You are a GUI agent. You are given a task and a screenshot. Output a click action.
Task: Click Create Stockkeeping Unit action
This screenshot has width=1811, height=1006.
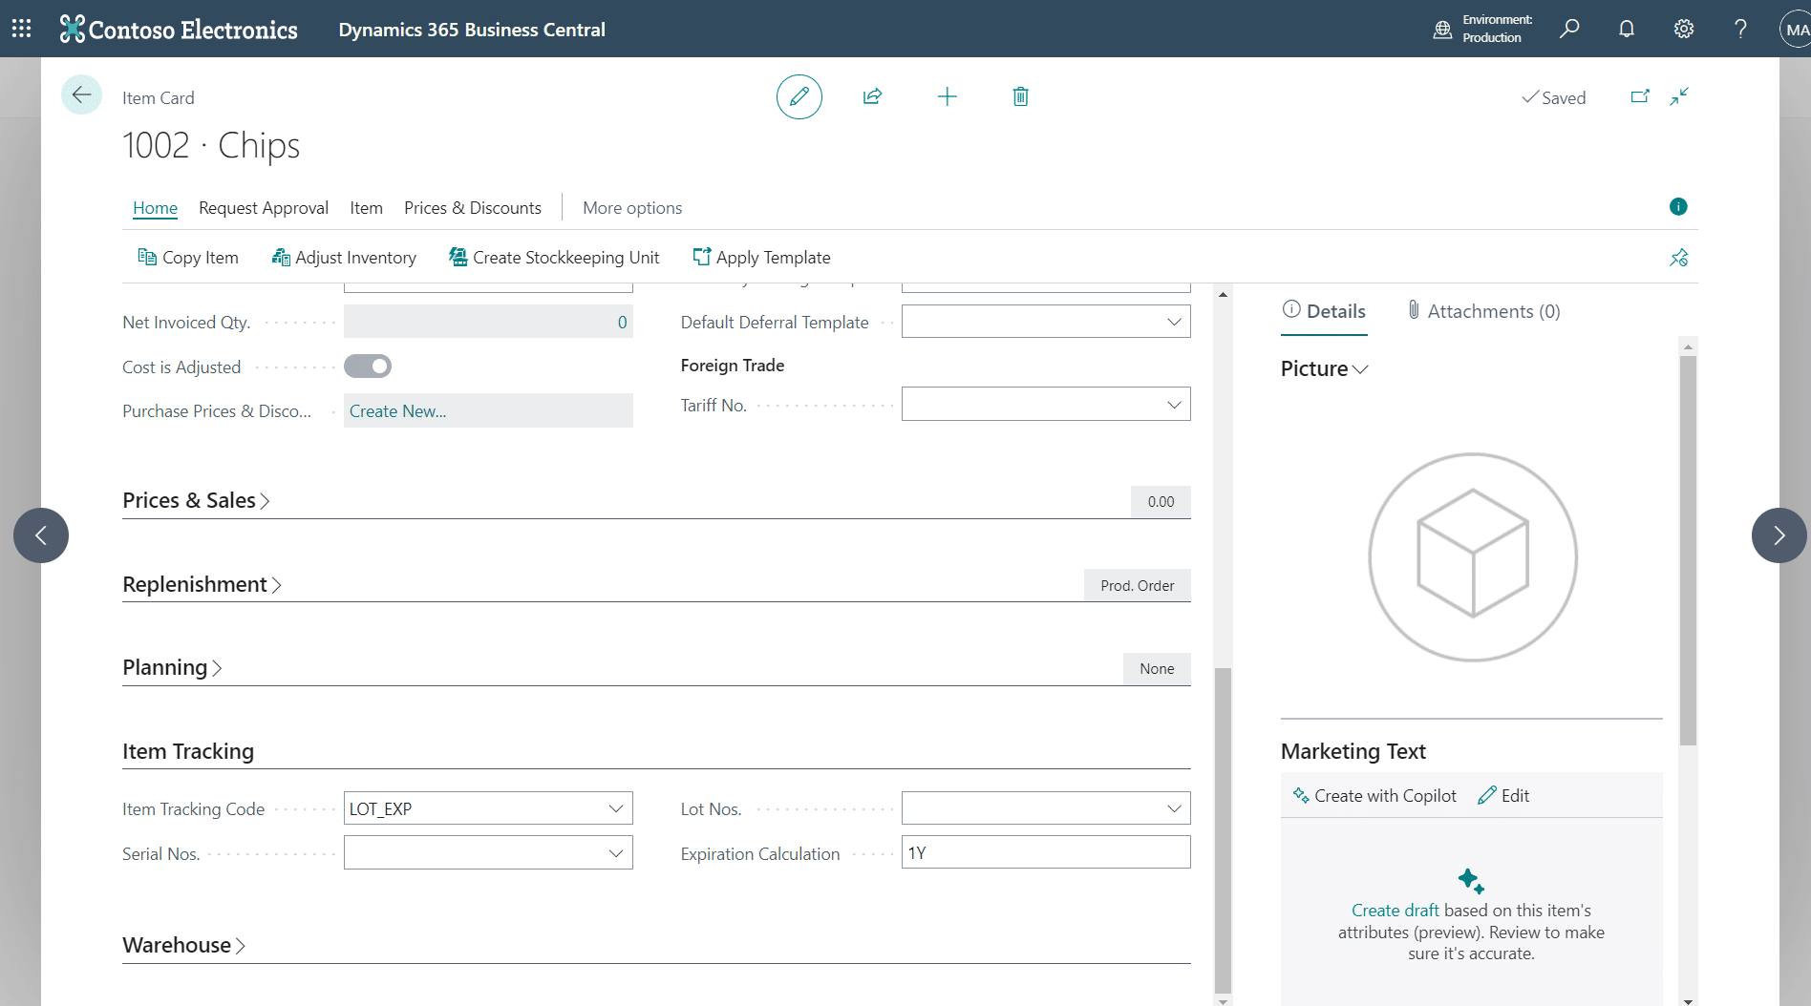pyautogui.click(x=554, y=258)
